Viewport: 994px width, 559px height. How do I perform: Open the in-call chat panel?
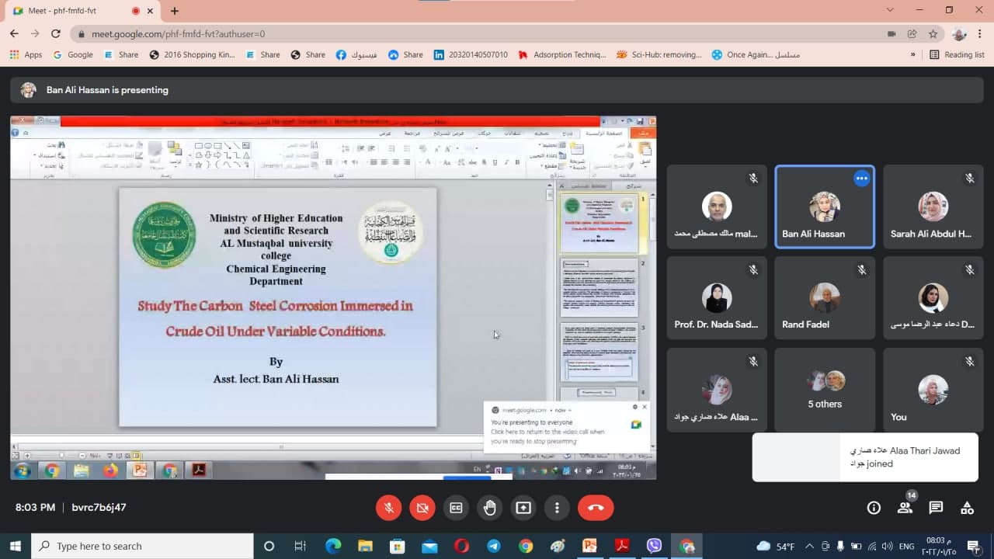[936, 508]
